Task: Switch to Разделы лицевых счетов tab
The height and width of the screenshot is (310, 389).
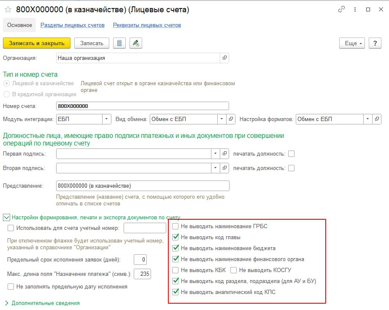Action: (72, 25)
